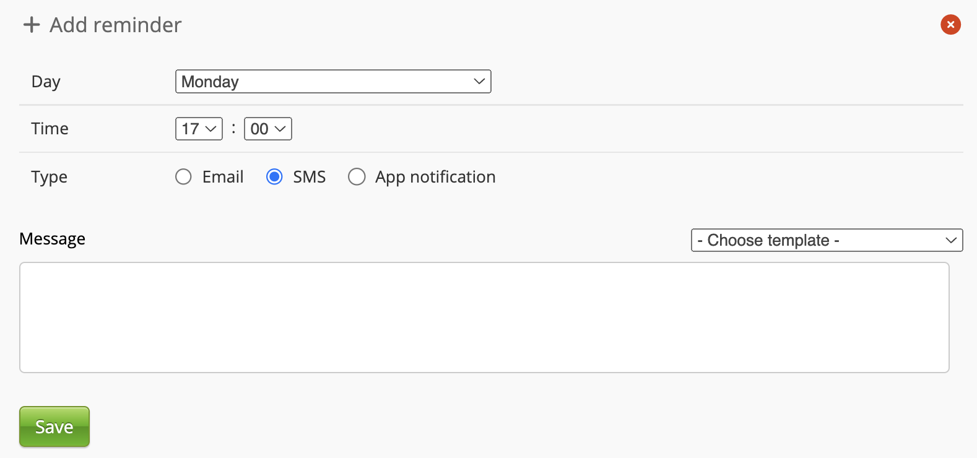Click the Message field label

[x=53, y=239]
